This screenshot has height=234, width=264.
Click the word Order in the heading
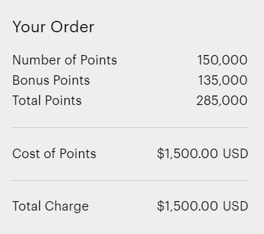click(73, 27)
